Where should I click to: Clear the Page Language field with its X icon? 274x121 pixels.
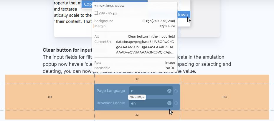click(169, 91)
